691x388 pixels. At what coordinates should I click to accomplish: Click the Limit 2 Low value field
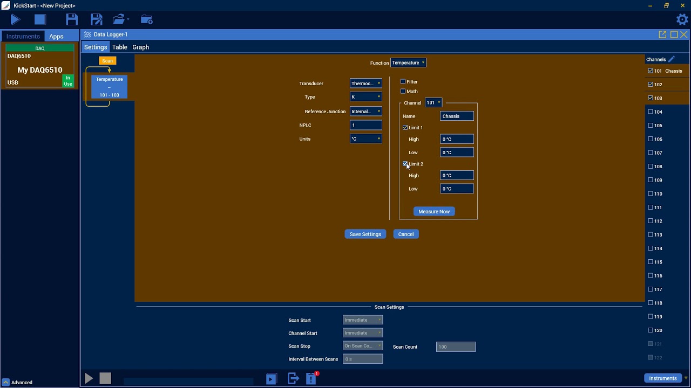tap(457, 189)
